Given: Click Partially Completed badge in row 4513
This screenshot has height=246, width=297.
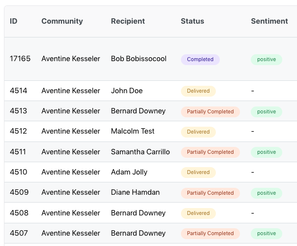Looking at the screenshot, I should coord(210,112).
